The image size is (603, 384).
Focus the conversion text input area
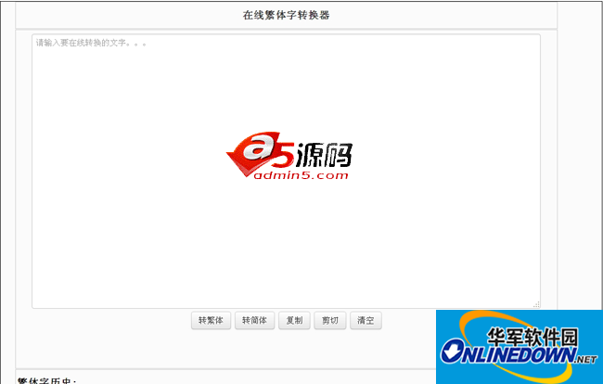286,171
